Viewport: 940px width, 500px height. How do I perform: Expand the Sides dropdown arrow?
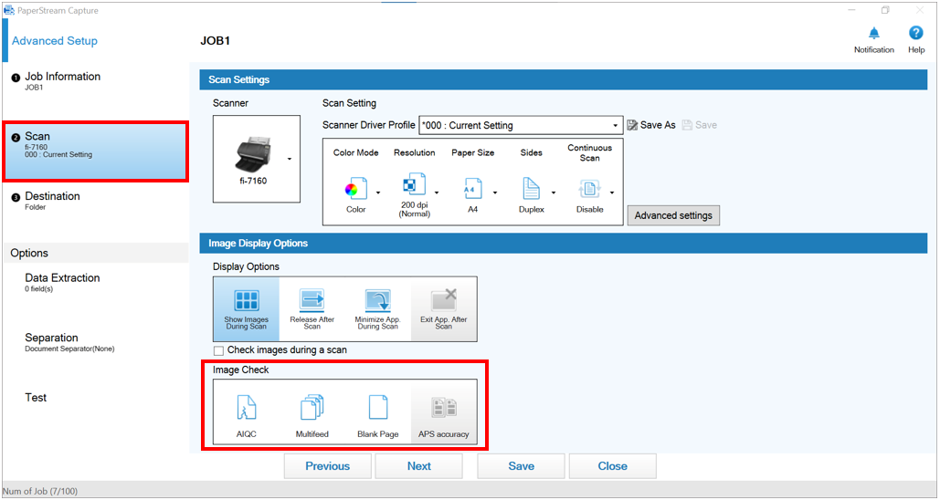554,193
